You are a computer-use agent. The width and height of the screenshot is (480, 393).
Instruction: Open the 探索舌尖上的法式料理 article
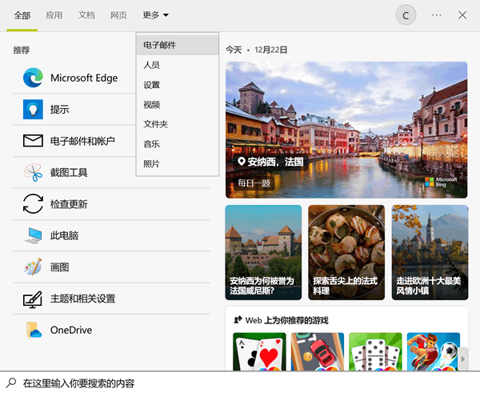click(346, 251)
